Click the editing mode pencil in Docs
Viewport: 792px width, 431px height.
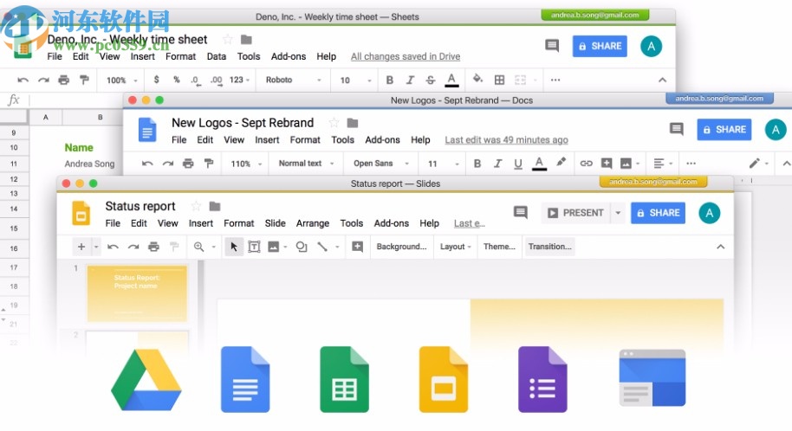[x=754, y=163]
